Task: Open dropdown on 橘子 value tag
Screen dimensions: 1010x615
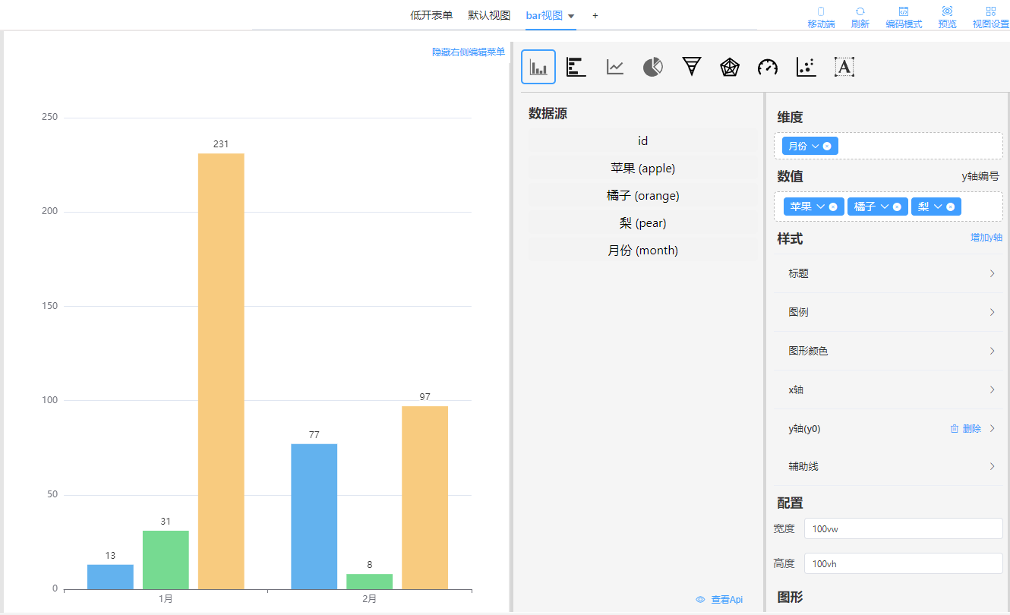Action: pos(885,207)
